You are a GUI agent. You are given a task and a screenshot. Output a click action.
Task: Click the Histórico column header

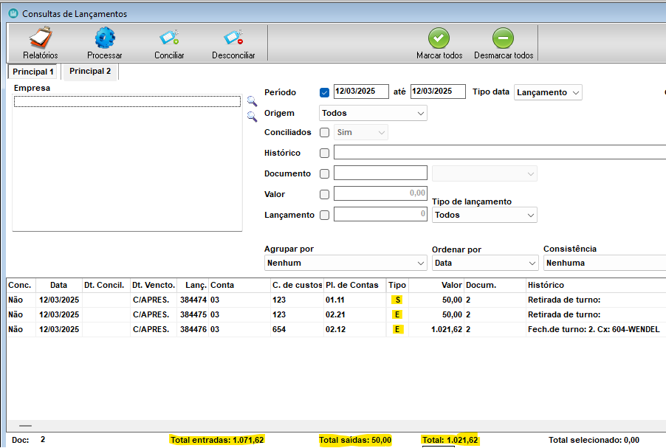coord(546,285)
